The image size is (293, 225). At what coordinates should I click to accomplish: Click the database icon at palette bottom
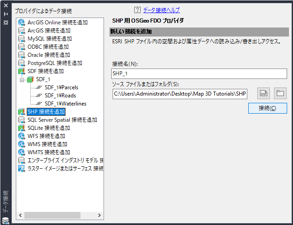(5, 220)
